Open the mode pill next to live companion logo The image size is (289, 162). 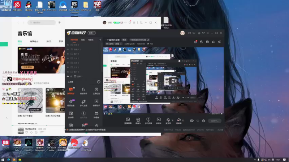coord(92,33)
